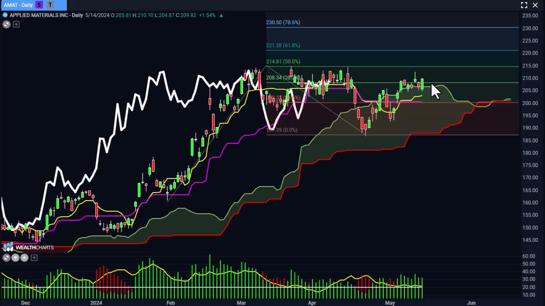This screenshot has width=545, height=306.
Task: Click the purple S badge on AMAT tab
Action: 39,5
